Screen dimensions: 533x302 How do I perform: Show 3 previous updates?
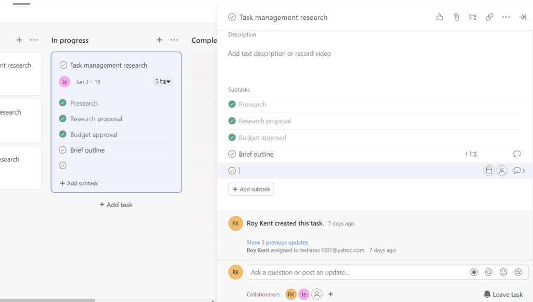point(277,242)
